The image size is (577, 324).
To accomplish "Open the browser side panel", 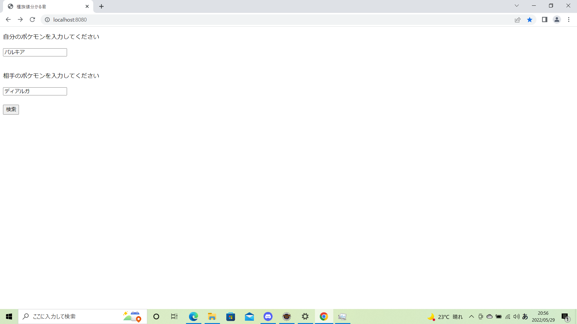I will click(545, 19).
